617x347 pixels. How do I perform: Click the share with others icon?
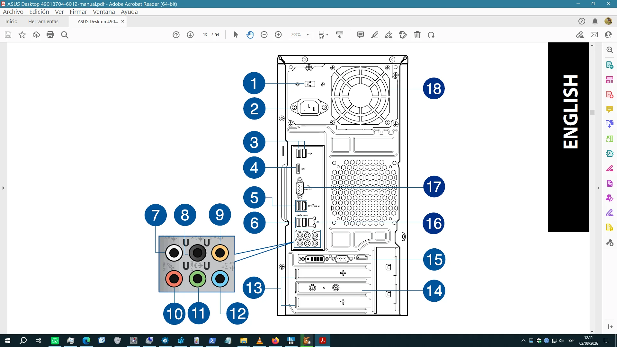point(608,35)
